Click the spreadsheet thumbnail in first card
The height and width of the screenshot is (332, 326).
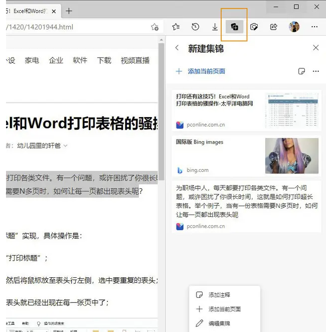(292, 110)
